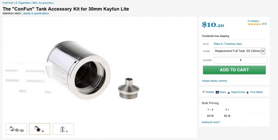Click change display currency link
The height and width of the screenshot is (140, 278).
point(214,81)
